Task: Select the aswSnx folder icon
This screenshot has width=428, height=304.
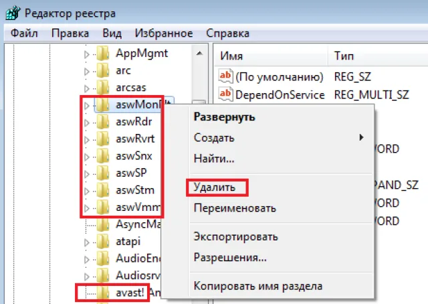Action: (103, 156)
